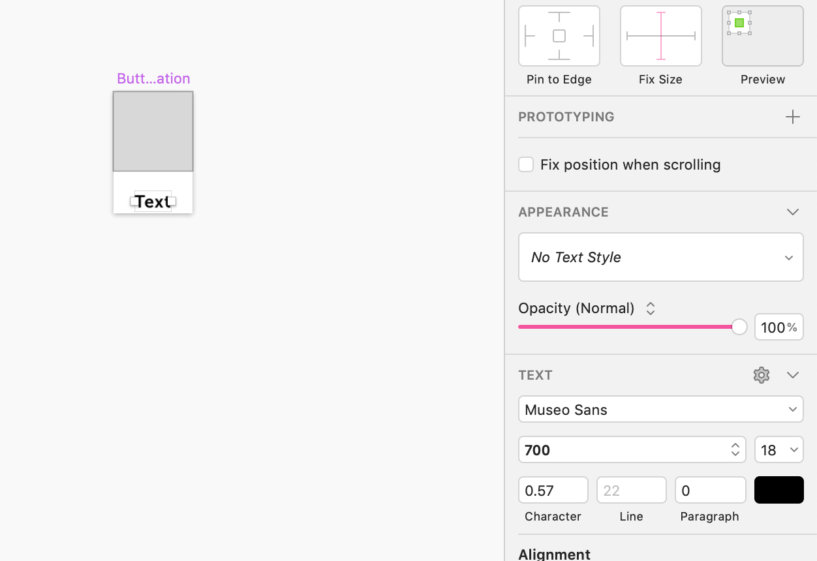Enable Fix position when scrolling
The width and height of the screenshot is (817, 561).
tap(526, 164)
